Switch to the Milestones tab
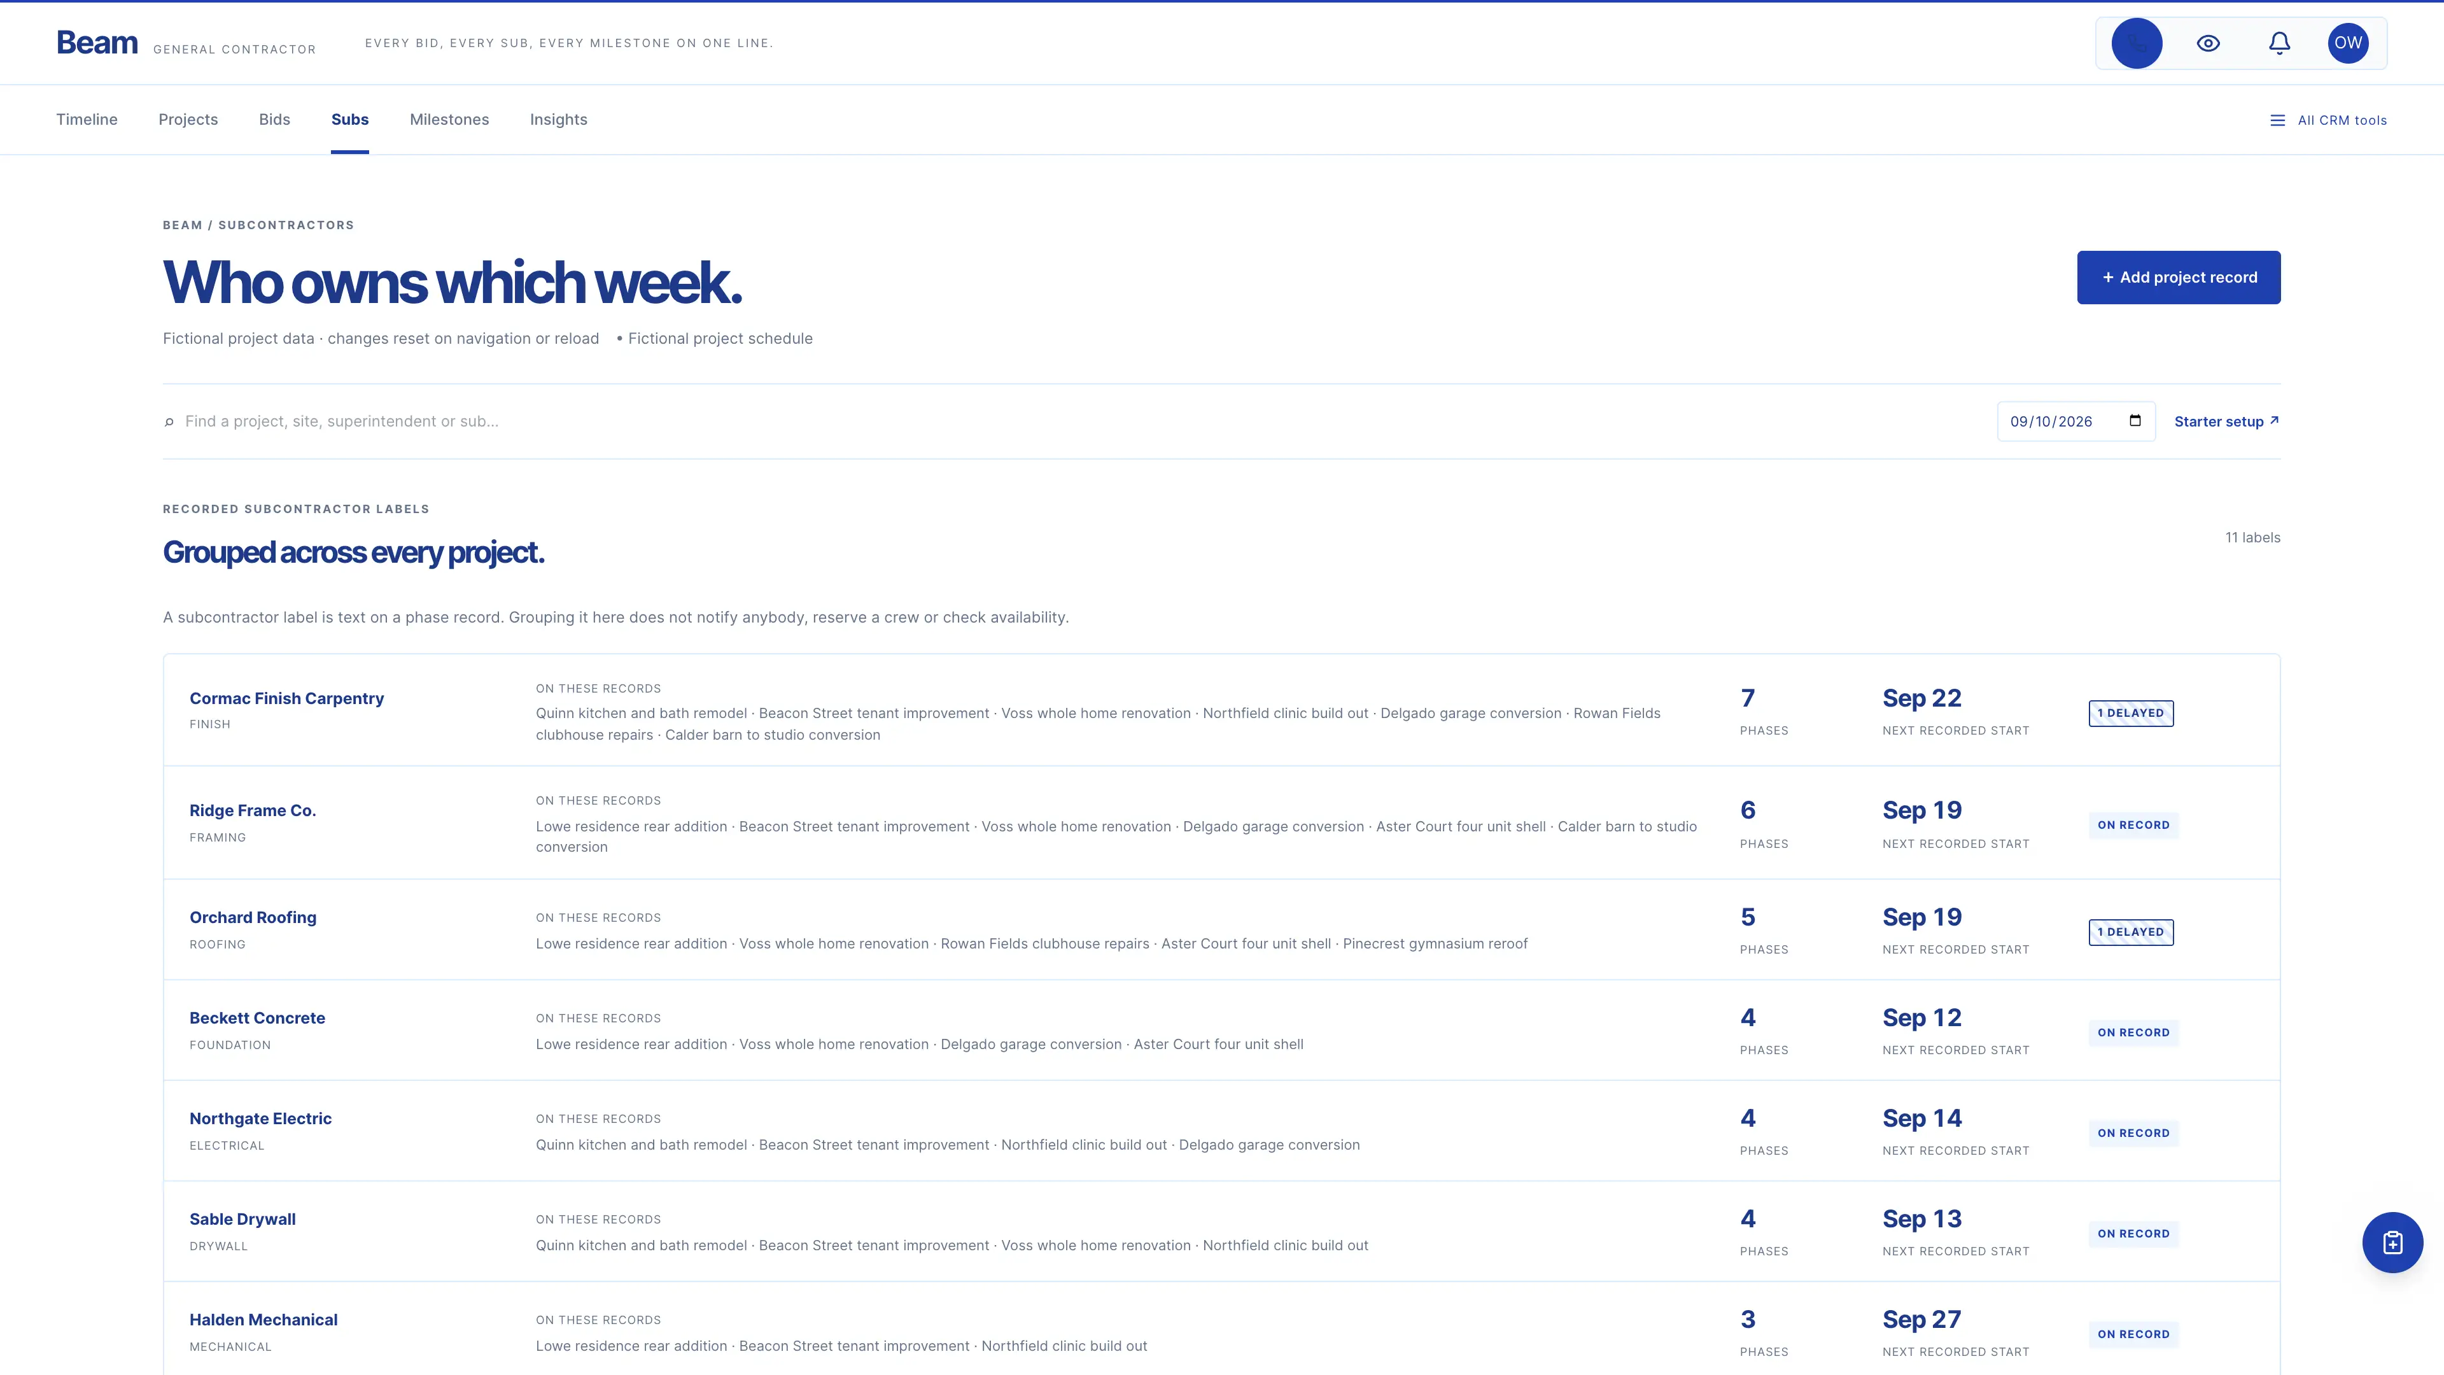Screen dimensions: 2444x1375 [x=449, y=120]
